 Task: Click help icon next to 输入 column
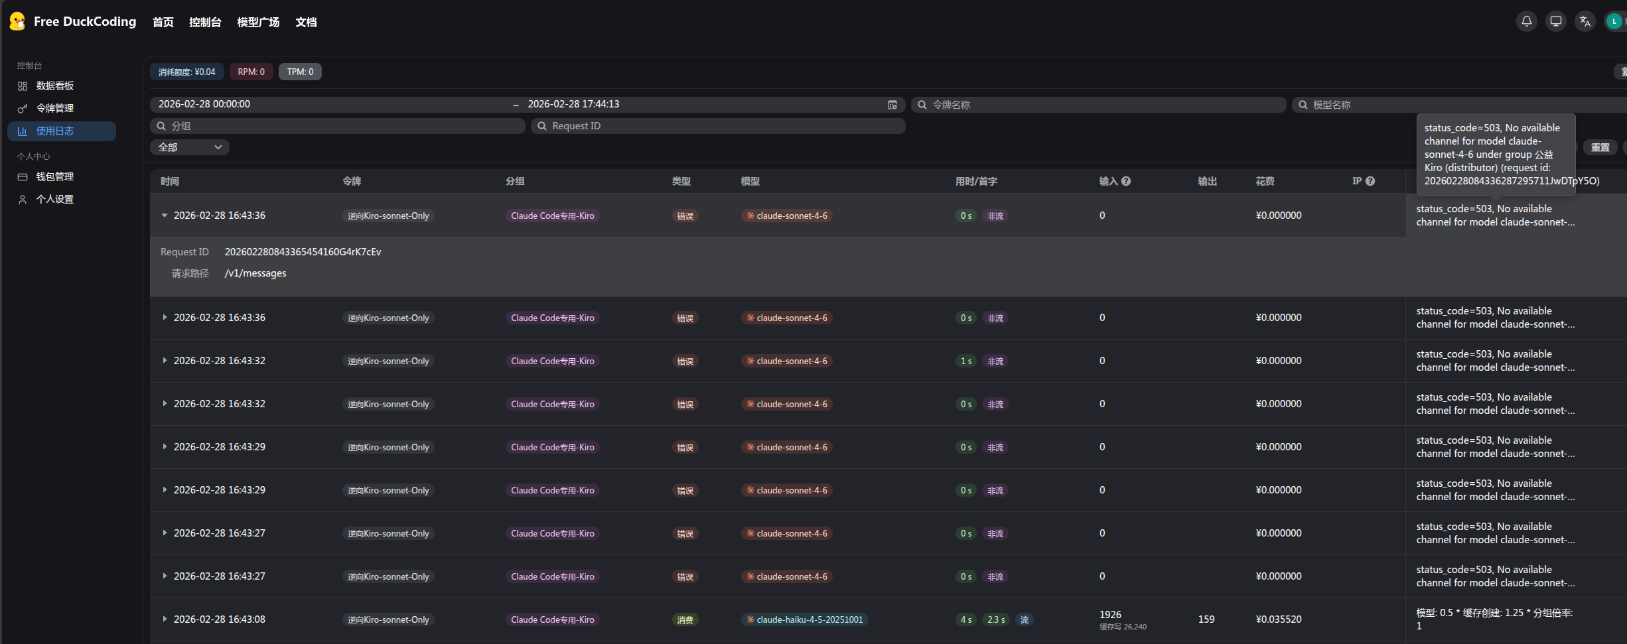point(1126,181)
